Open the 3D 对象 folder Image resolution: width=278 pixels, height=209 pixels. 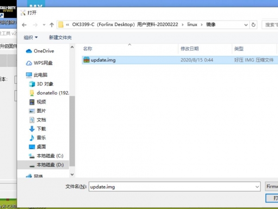45,84
